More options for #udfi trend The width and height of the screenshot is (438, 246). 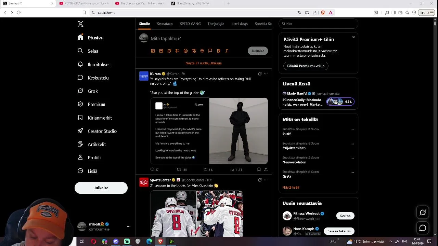[x=352, y=130]
